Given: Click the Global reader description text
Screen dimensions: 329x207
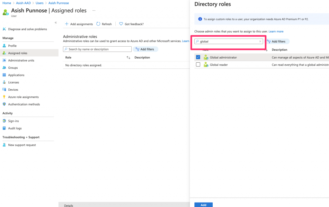Looking at the screenshot, I should pos(300,65).
